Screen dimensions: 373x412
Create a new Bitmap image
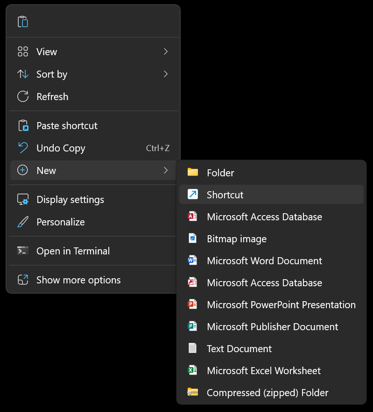pos(237,239)
